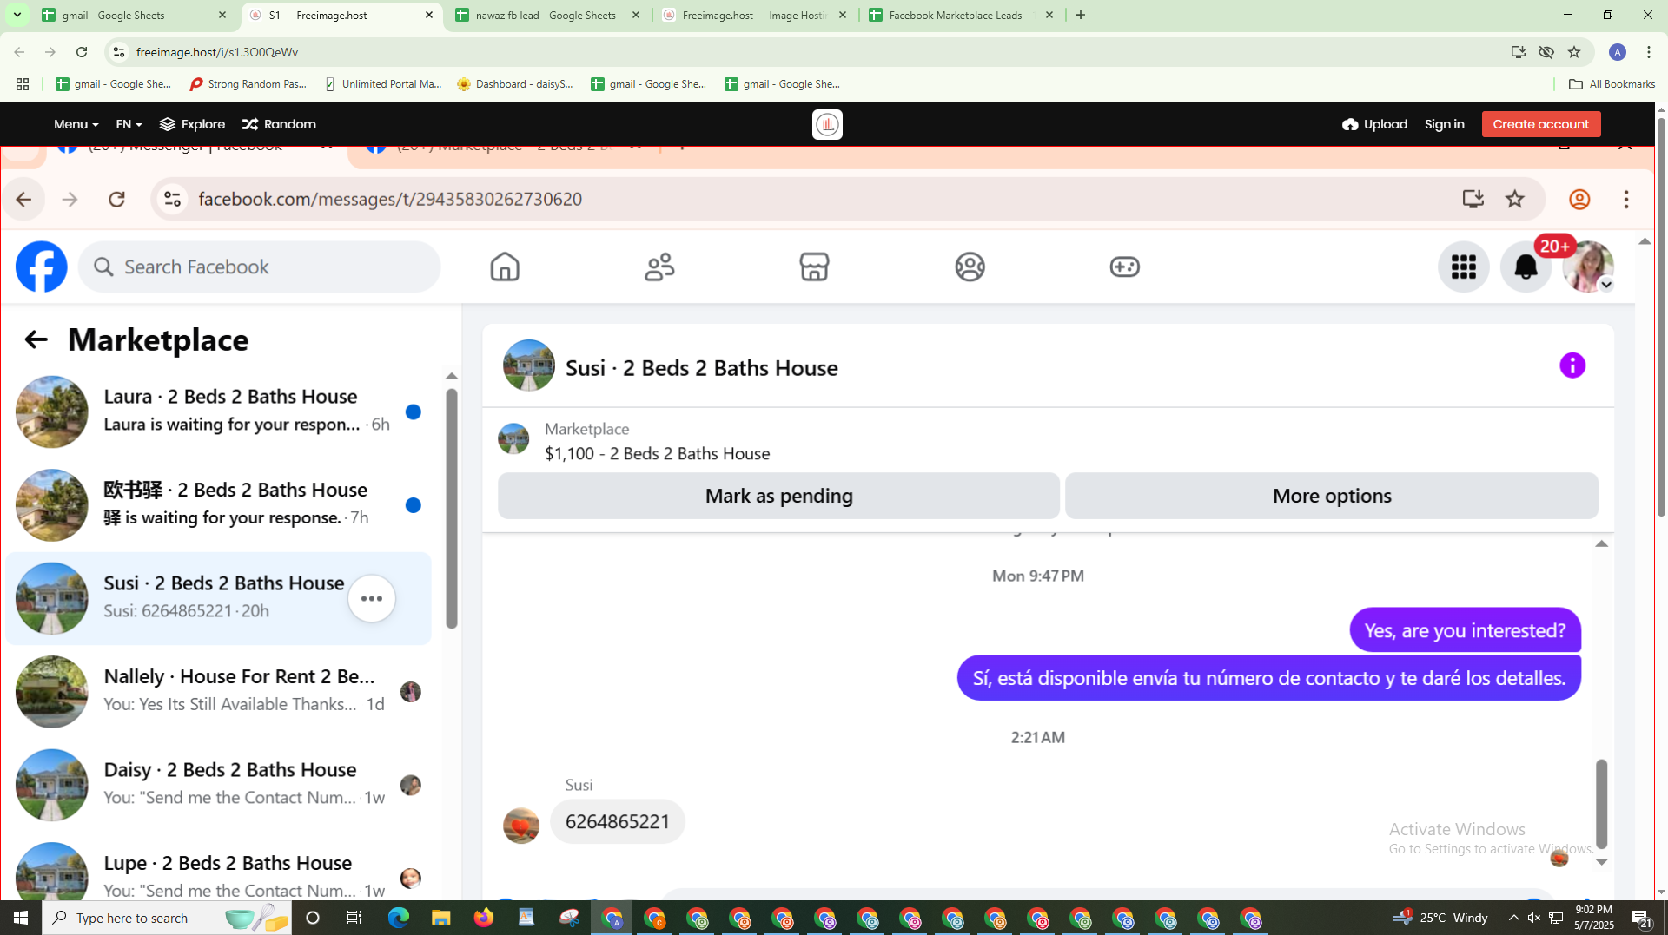
Task: Click the browser address bar
Action: click(808, 52)
